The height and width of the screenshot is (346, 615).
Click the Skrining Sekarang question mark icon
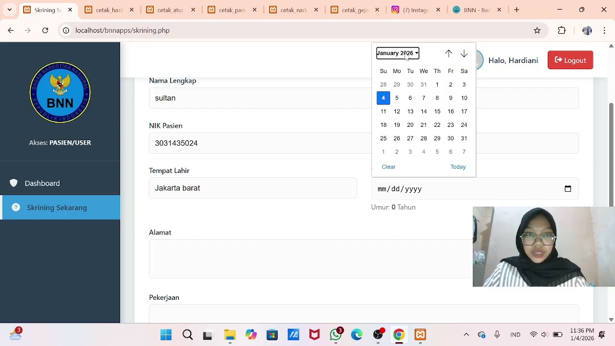point(16,208)
